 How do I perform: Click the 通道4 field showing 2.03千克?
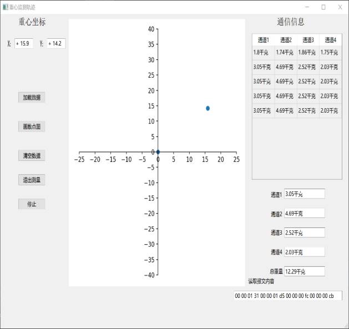tap(304, 252)
